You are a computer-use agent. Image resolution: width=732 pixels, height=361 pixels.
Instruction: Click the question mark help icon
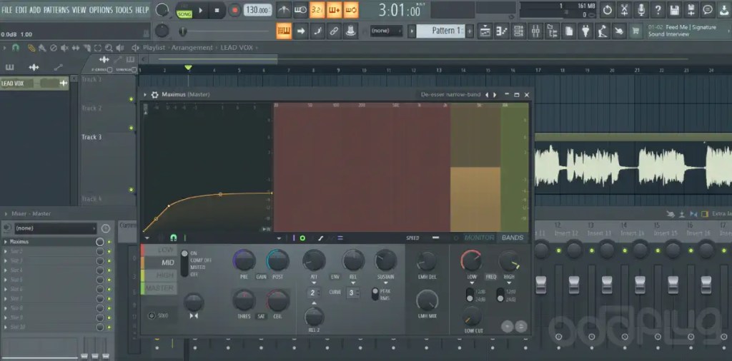(x=658, y=10)
